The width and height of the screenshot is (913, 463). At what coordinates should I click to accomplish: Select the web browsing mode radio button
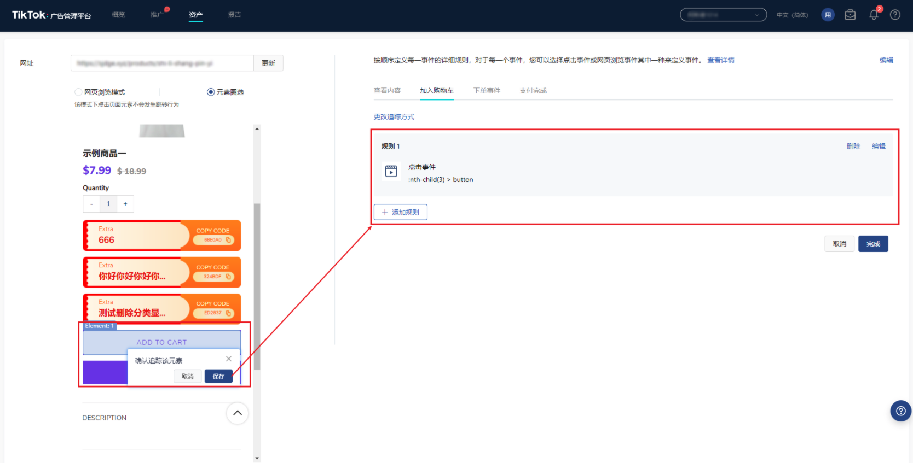79,92
